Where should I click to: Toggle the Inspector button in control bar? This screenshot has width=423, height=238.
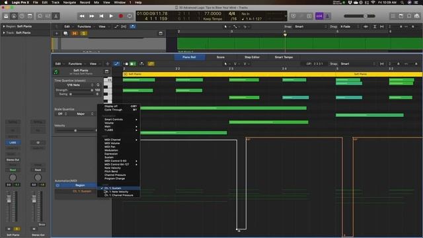[x=14, y=16]
